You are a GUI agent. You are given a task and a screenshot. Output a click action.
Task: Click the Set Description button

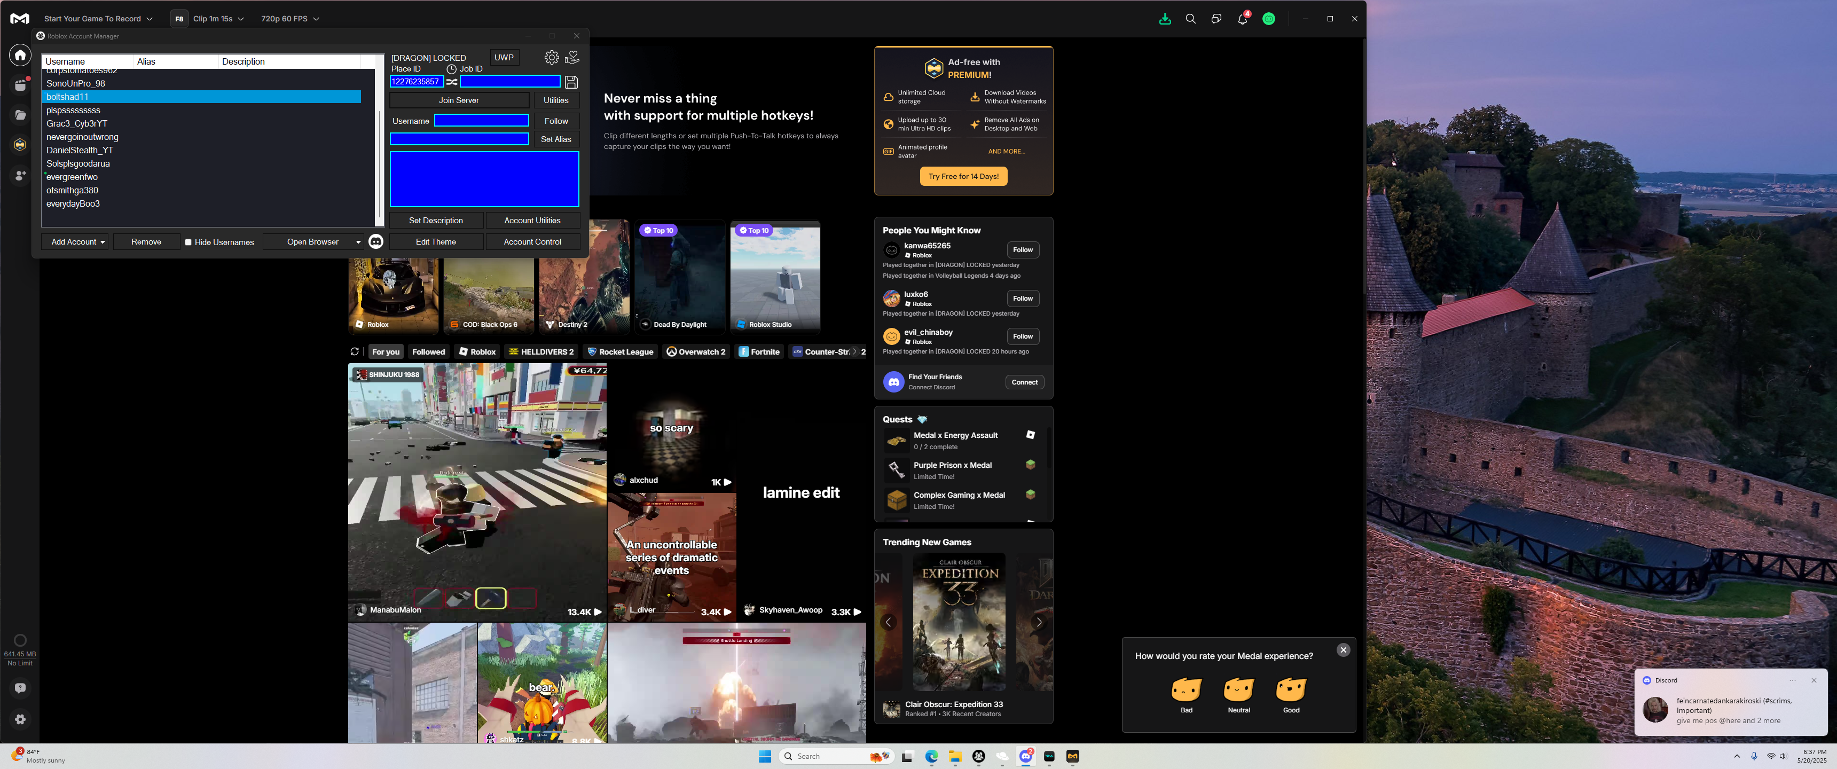tap(436, 221)
